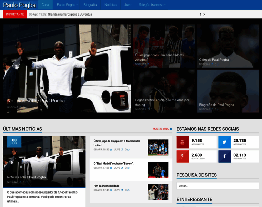Click the Mostre Tudo link
Image resolution: width=262 pixels, height=207 pixels.
(x=162, y=129)
